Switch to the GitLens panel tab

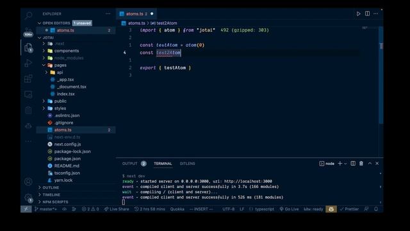click(x=187, y=164)
